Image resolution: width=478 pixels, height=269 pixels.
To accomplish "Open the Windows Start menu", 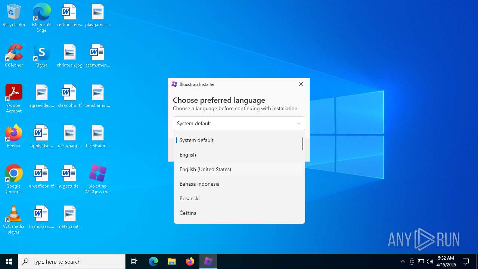I will 9,262.
